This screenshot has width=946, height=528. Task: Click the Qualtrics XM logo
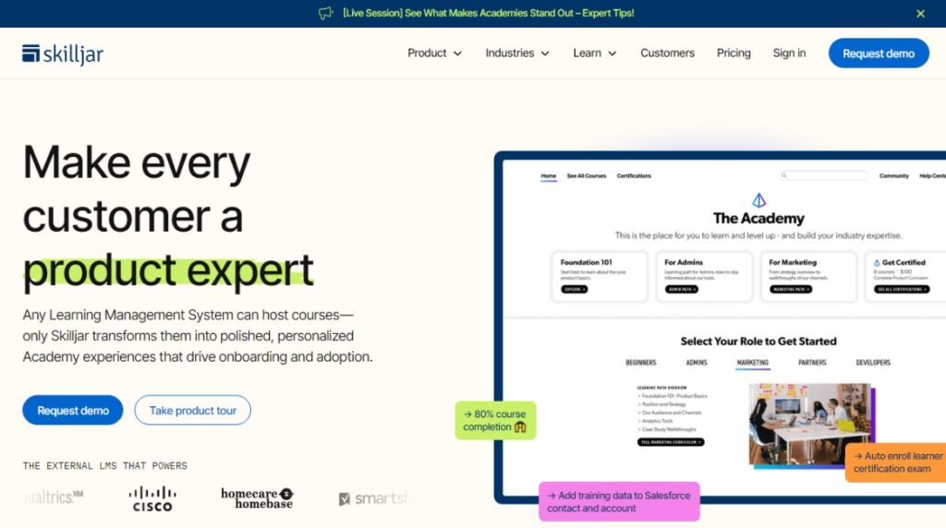55,498
